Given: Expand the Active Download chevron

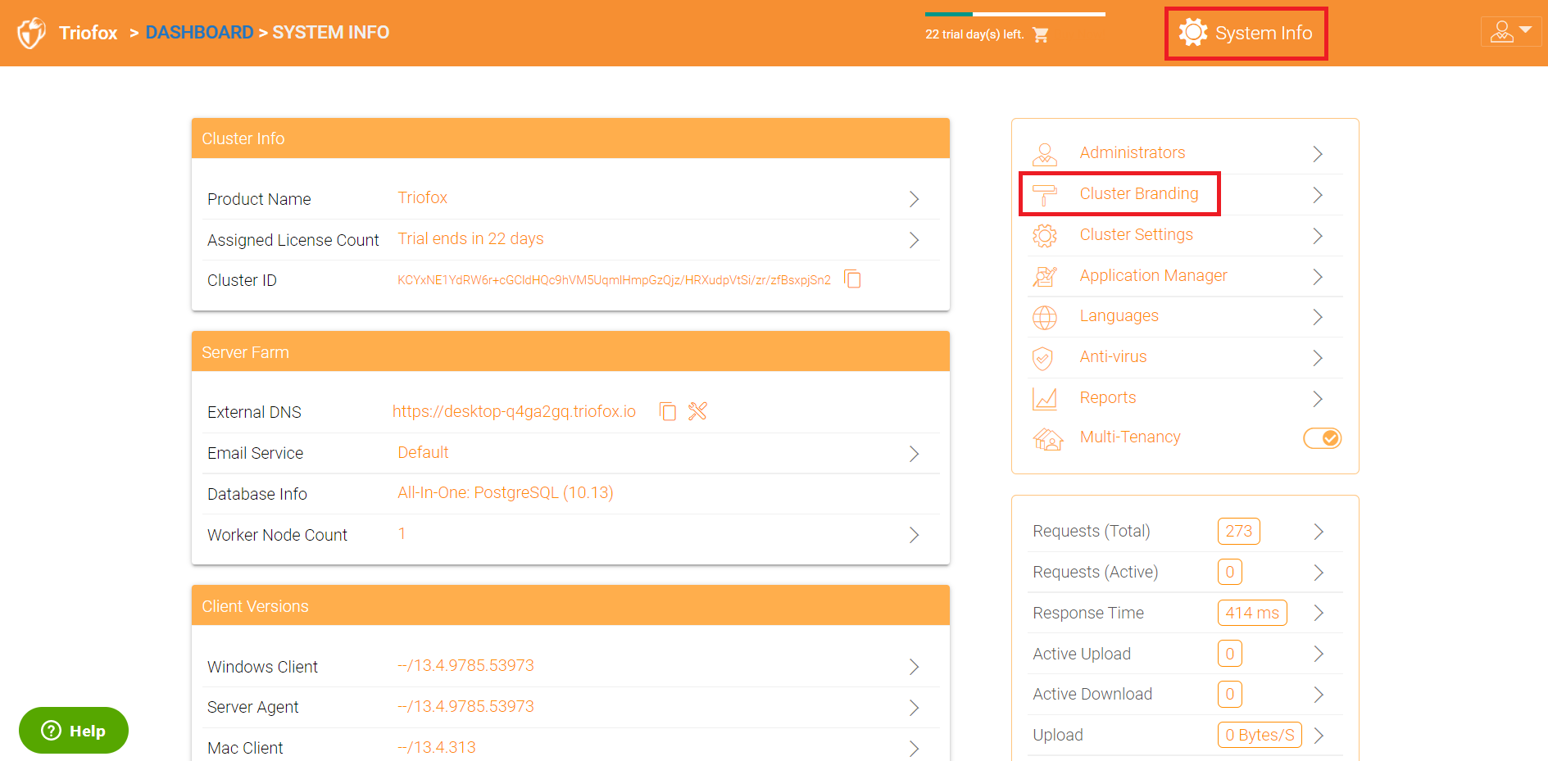Looking at the screenshot, I should point(1319,695).
